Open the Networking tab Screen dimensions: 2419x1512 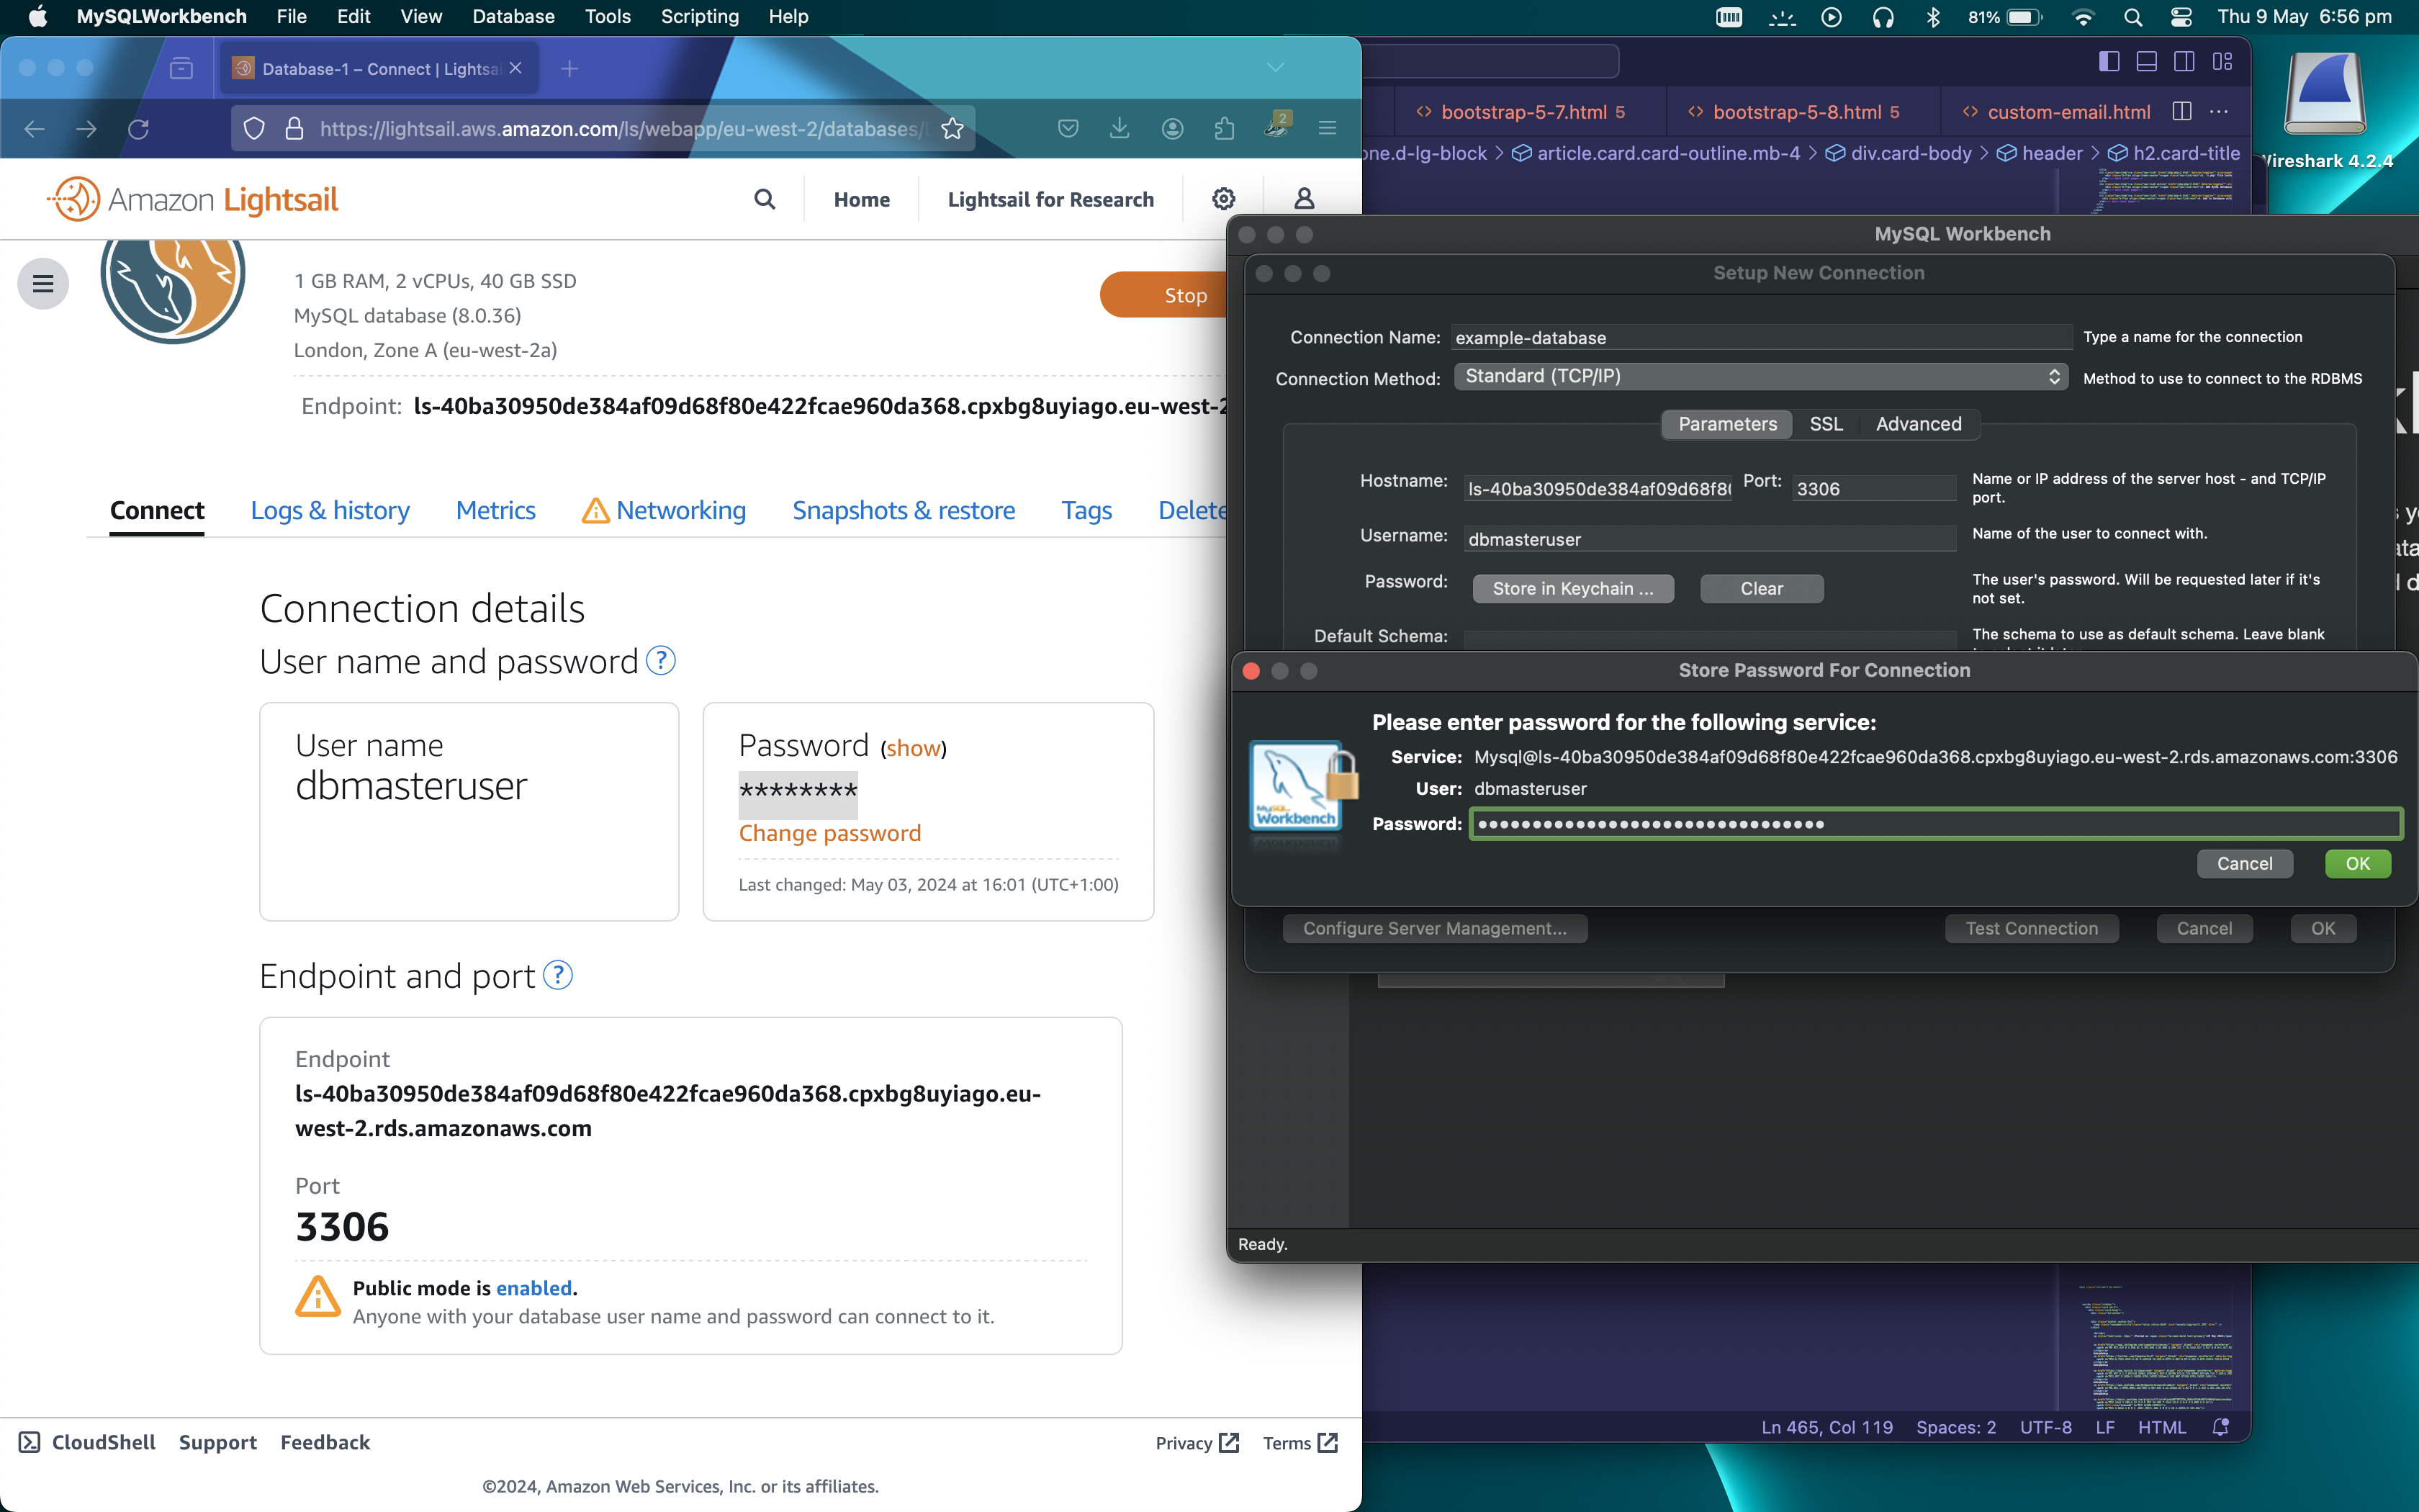[664, 510]
